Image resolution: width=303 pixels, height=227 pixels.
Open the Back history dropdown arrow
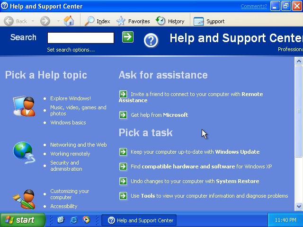[33, 21]
